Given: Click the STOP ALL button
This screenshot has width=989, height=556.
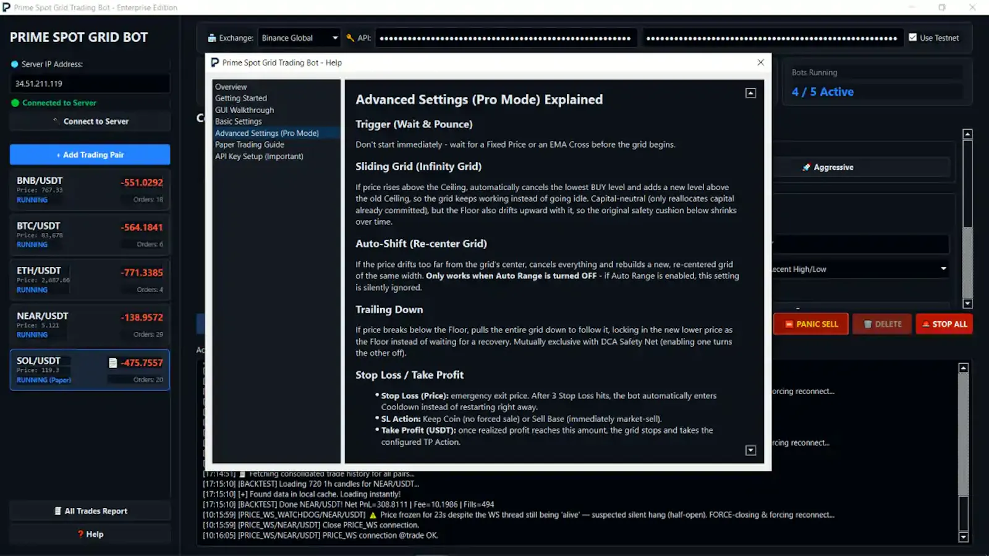Looking at the screenshot, I should coord(944,324).
